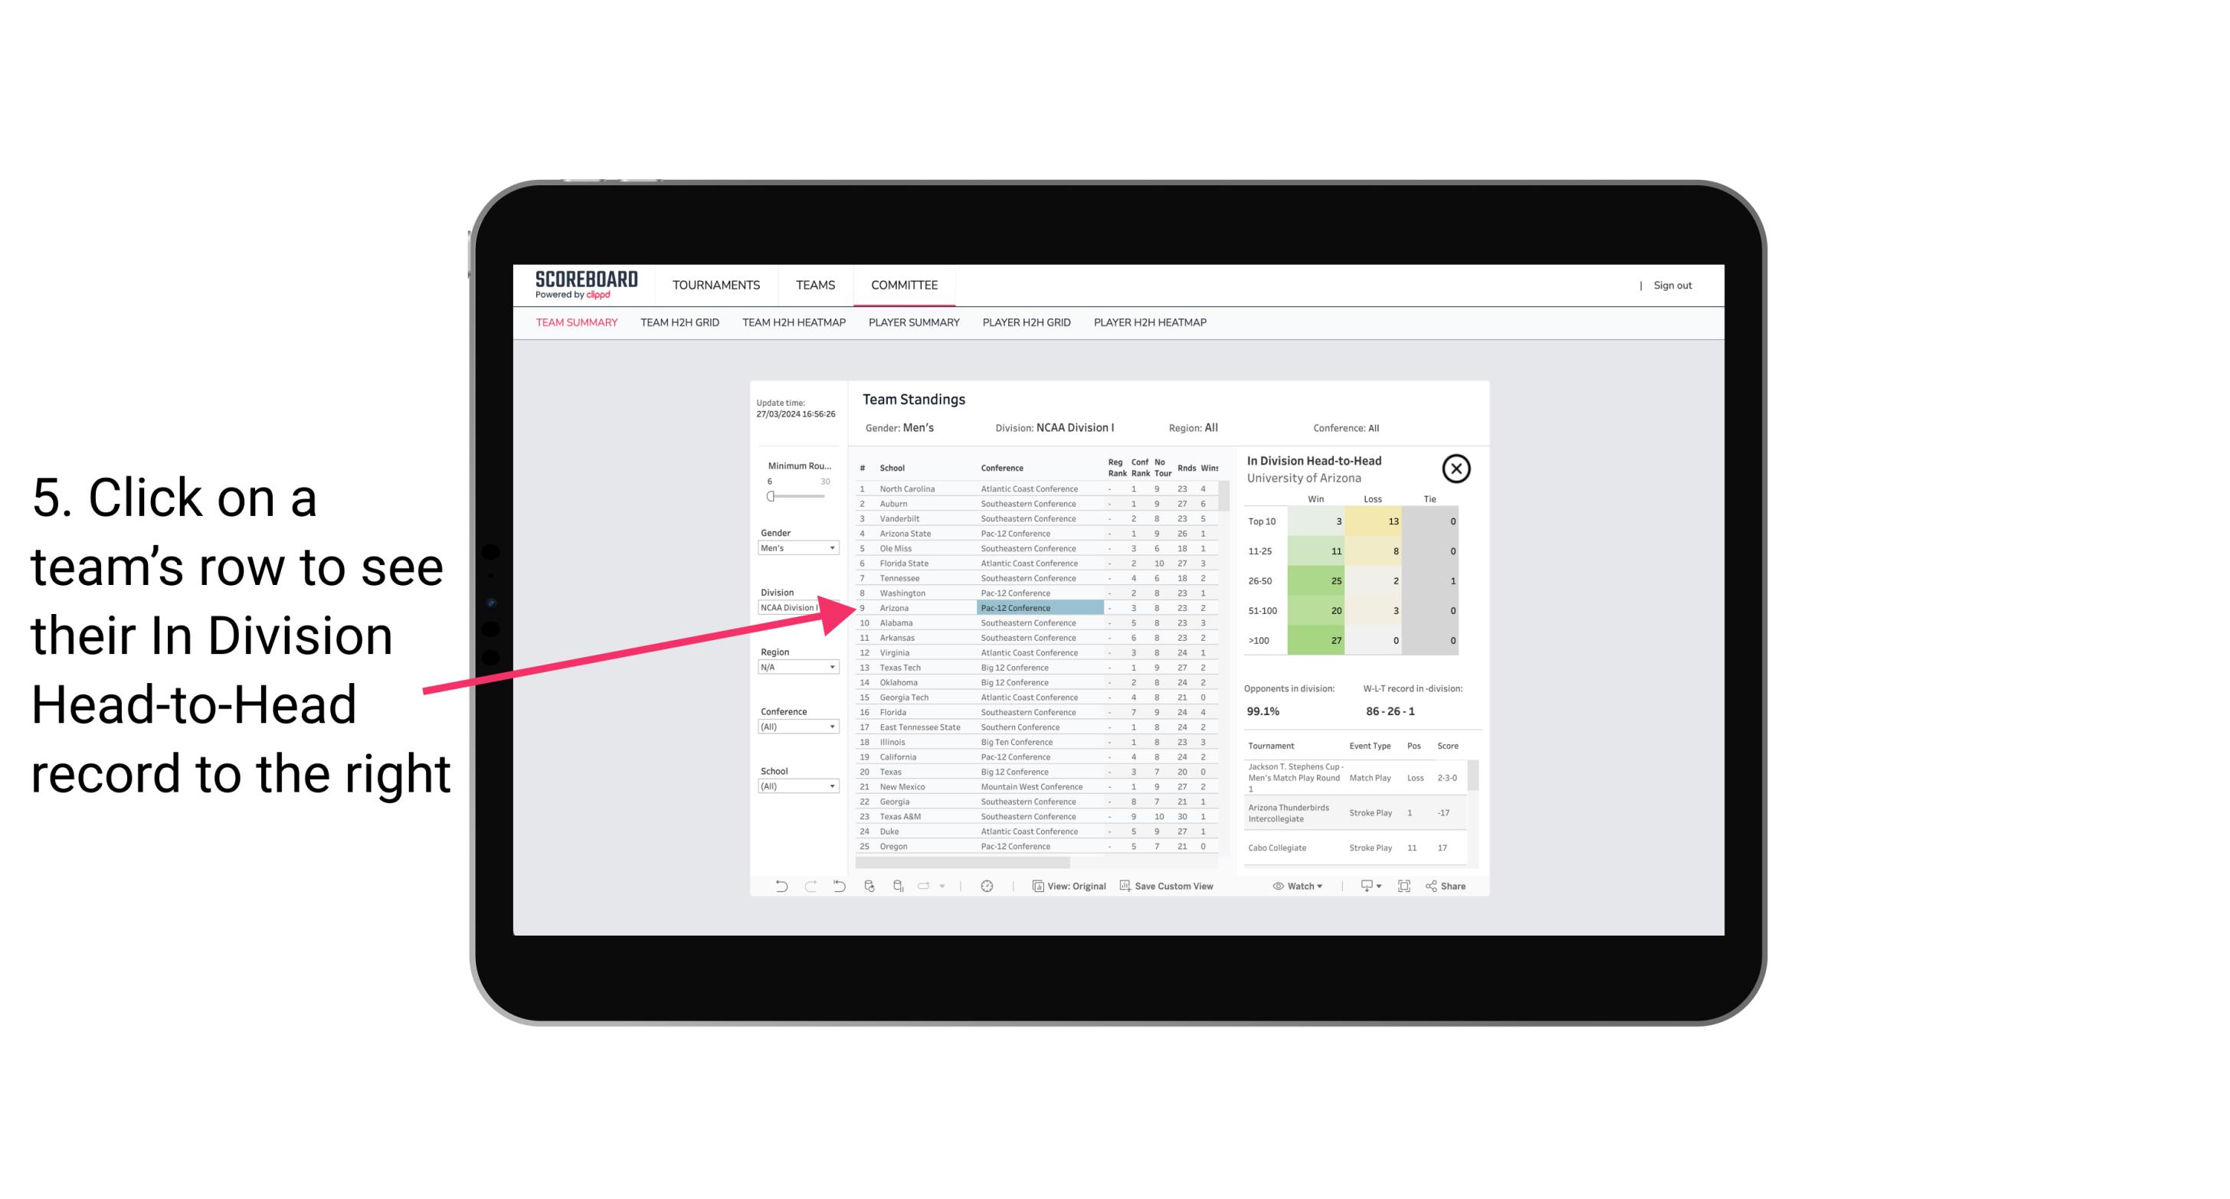Click the View Original icon
The image size is (2230, 1199).
1033,886
